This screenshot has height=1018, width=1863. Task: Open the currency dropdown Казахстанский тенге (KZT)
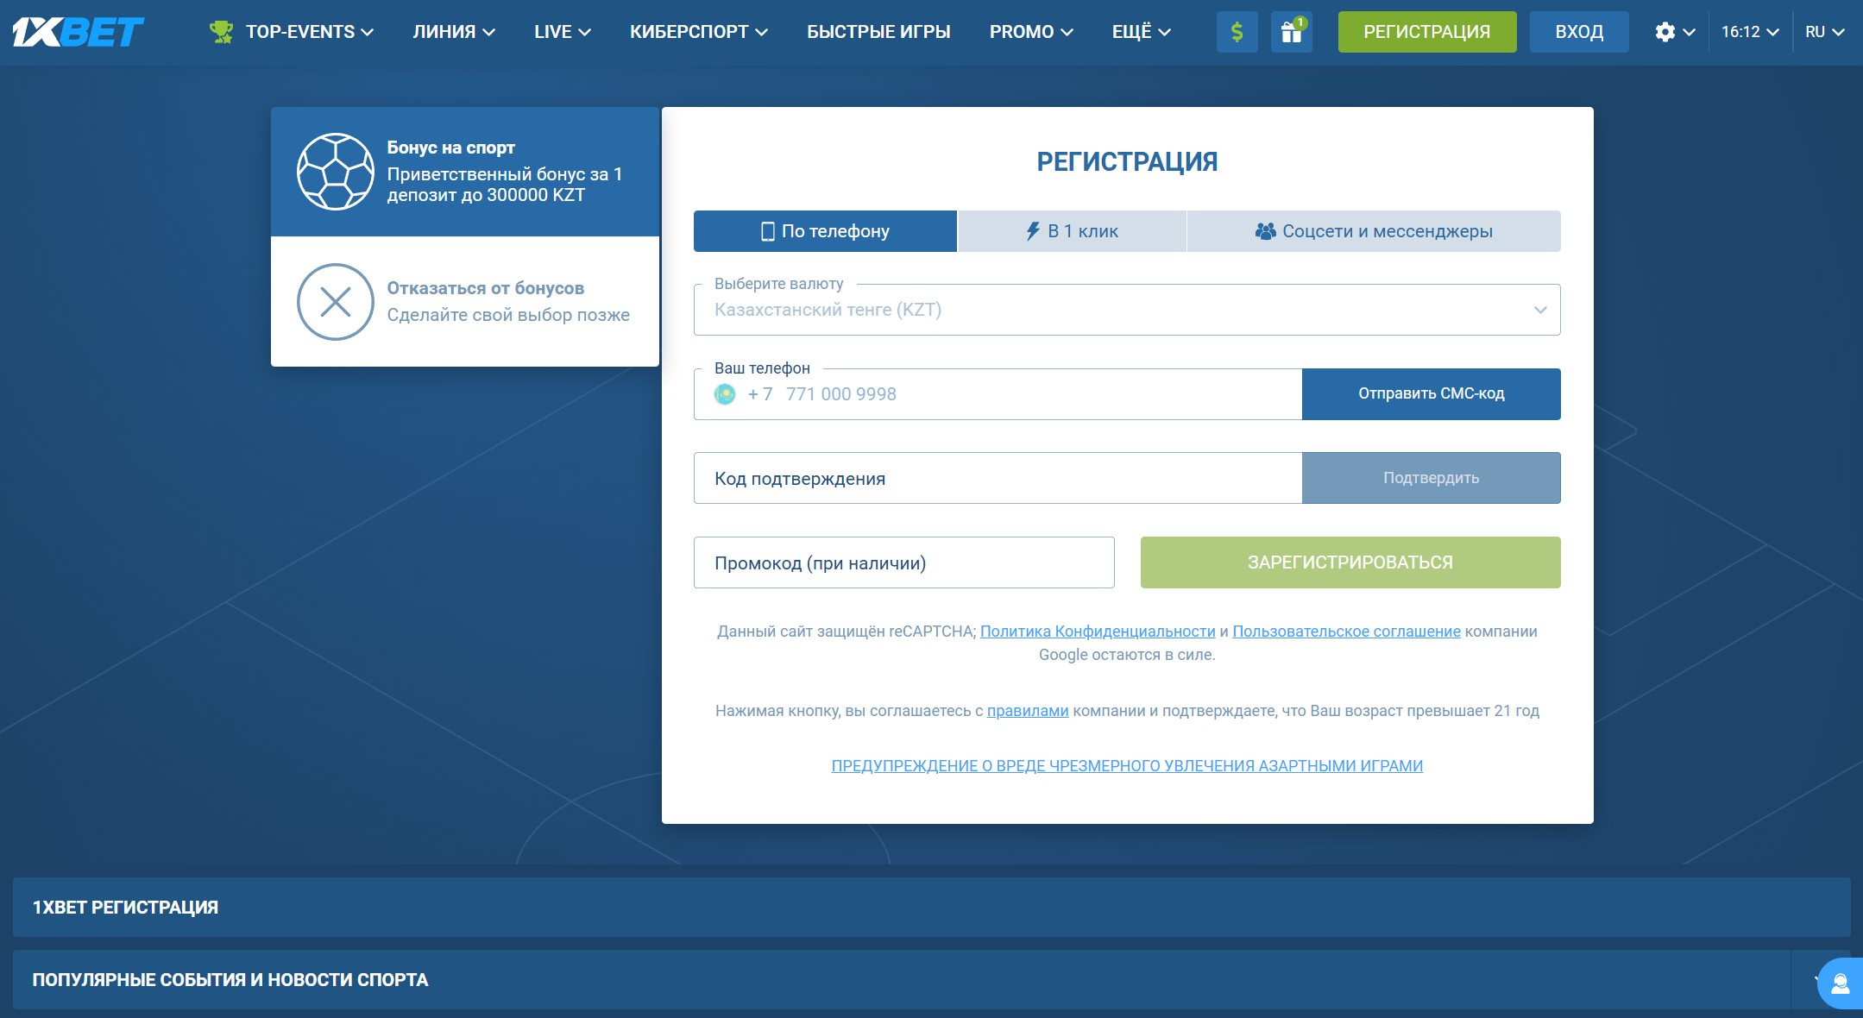(1127, 310)
